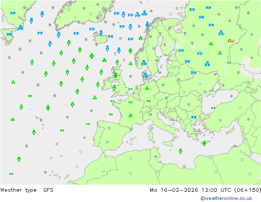This screenshot has width=261, height=202.
Task: Click the '(06+150)' forecast run text
Action: pos(248,190)
